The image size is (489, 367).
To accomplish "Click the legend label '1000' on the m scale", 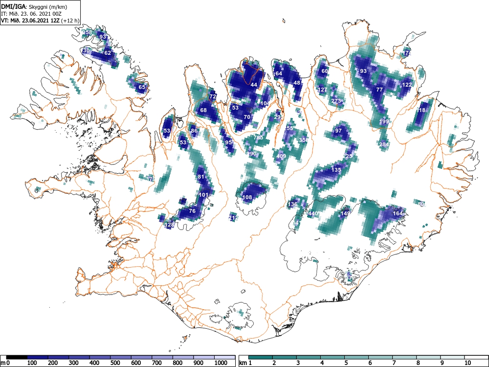I will coord(221,363).
